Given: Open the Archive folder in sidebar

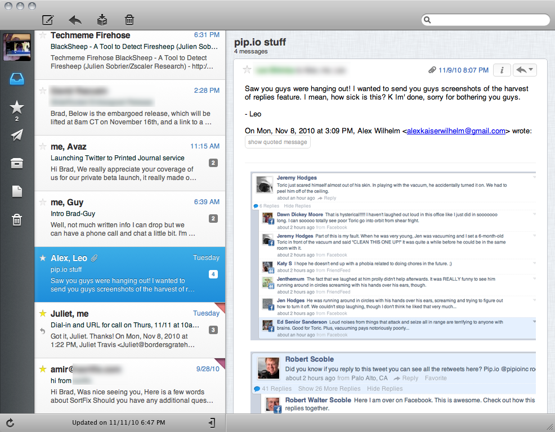Looking at the screenshot, I should click(x=17, y=163).
